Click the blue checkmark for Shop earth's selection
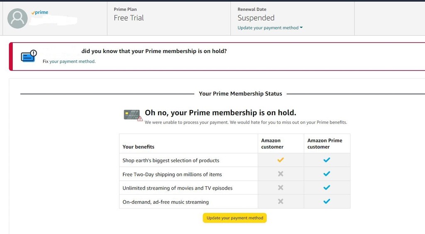The width and height of the screenshot is (425, 234). click(x=327, y=160)
